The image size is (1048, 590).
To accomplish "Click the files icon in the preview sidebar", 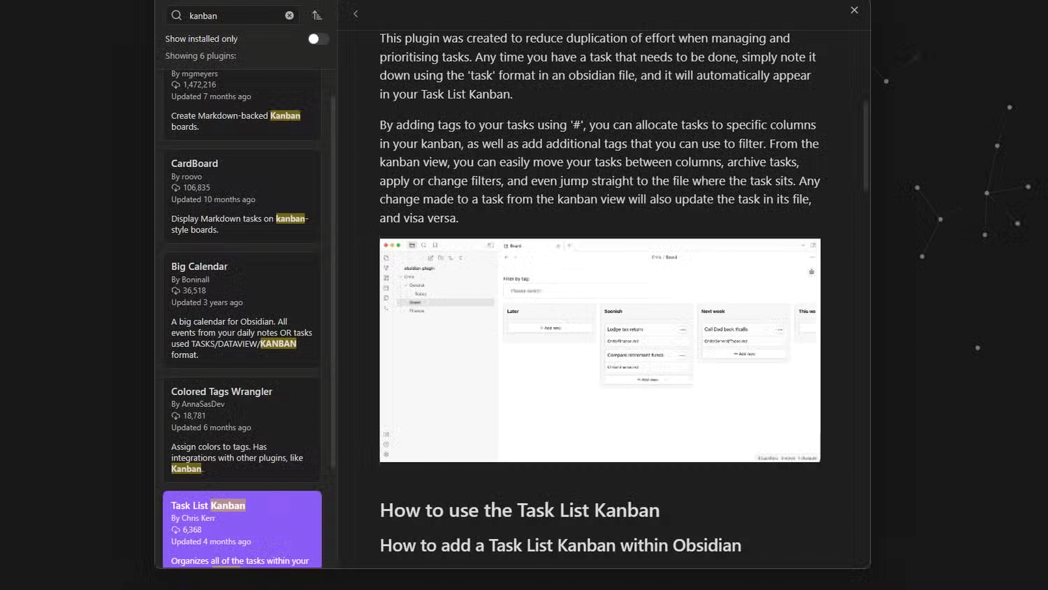I will (386, 257).
